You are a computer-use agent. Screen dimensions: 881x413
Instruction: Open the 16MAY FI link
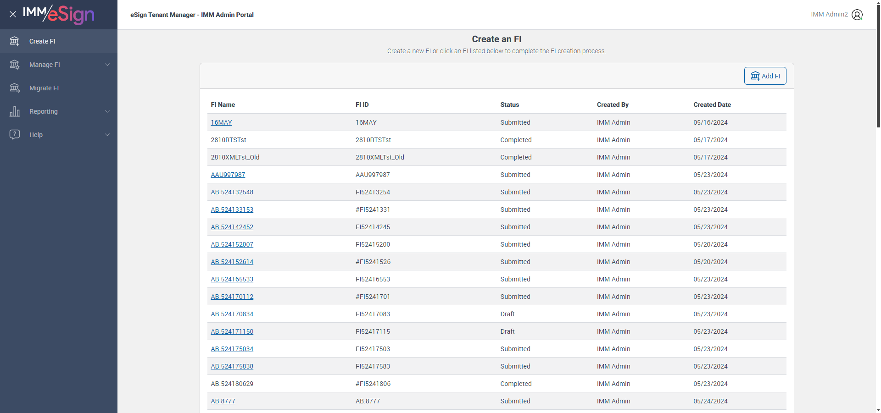pyautogui.click(x=221, y=122)
